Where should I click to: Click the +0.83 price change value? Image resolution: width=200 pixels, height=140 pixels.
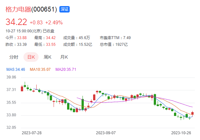[x=36, y=23]
